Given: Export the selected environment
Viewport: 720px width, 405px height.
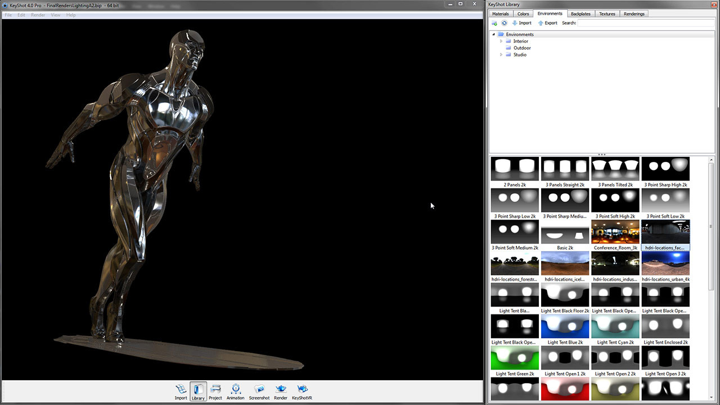Looking at the screenshot, I should 547,22.
